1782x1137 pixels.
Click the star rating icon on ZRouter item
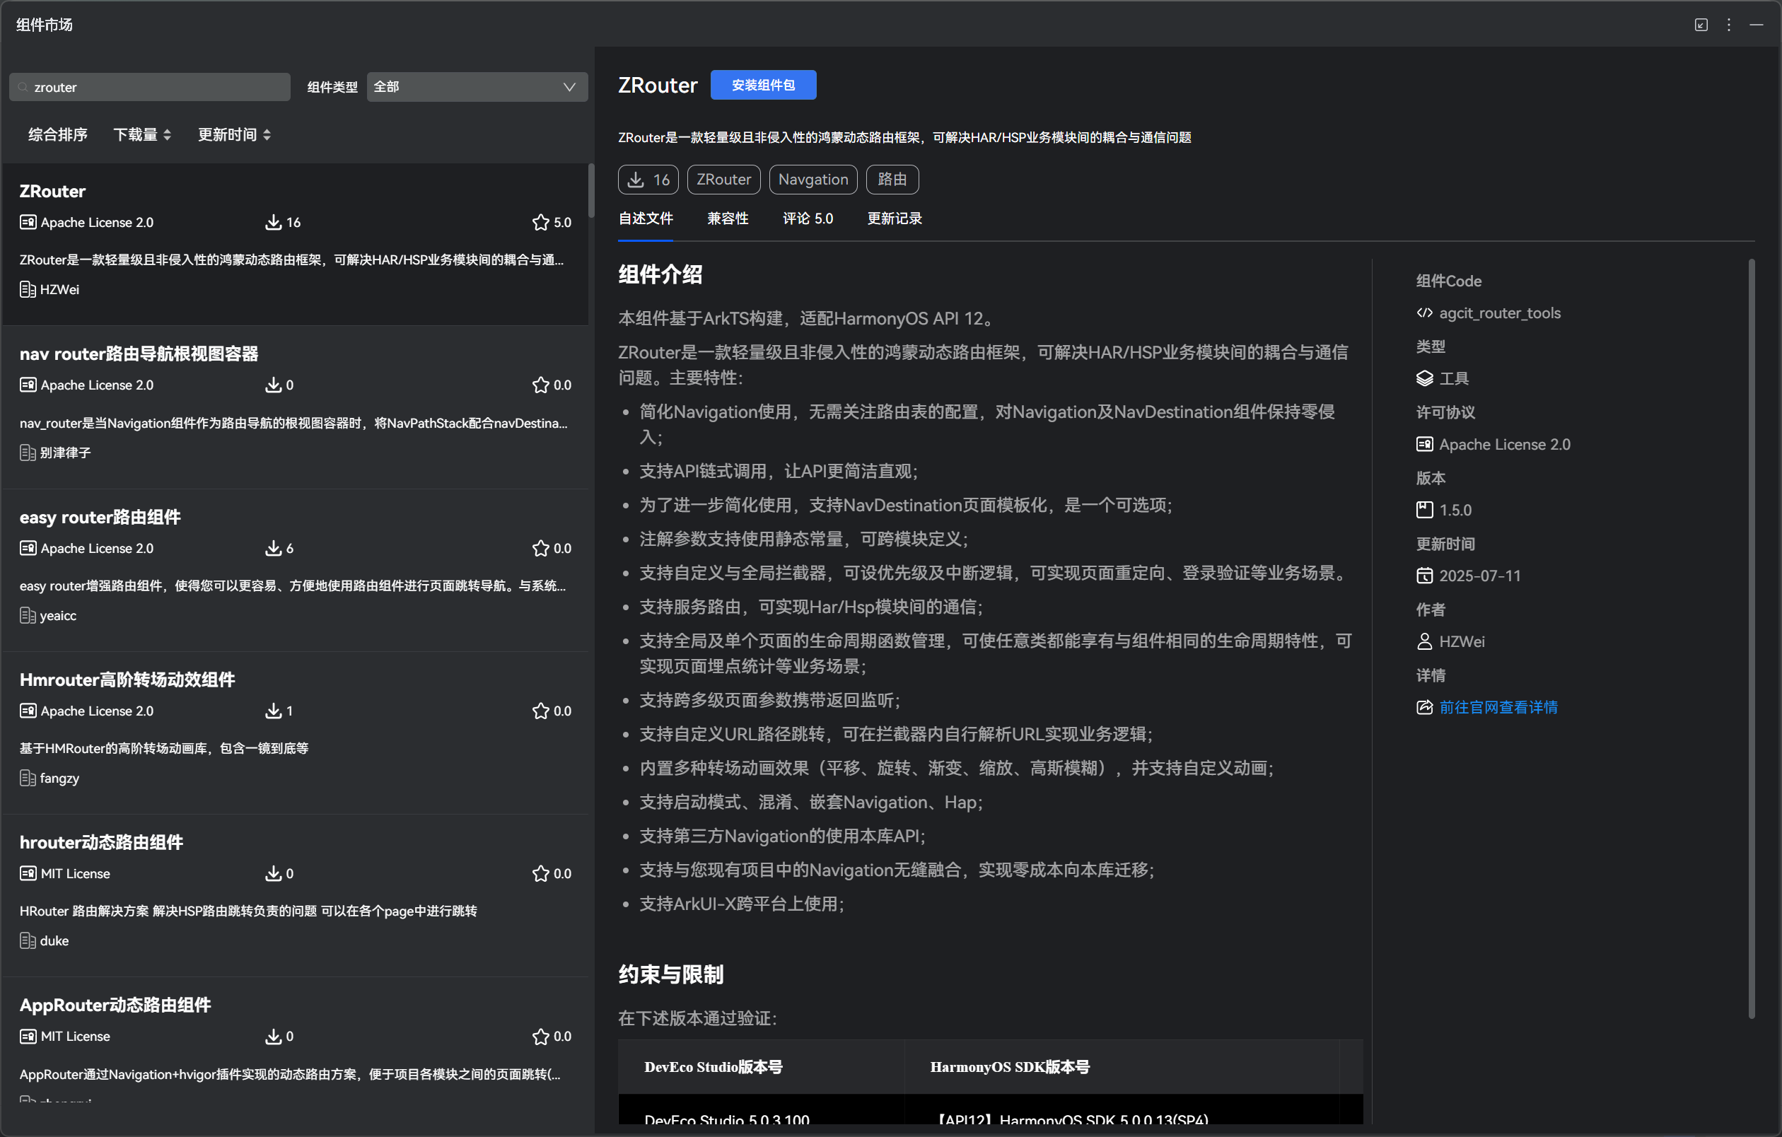(540, 223)
